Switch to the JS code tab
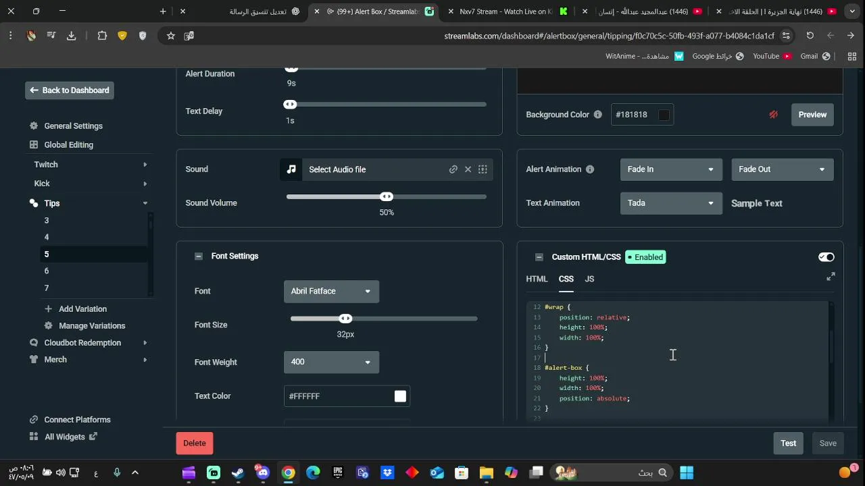 [x=589, y=279]
